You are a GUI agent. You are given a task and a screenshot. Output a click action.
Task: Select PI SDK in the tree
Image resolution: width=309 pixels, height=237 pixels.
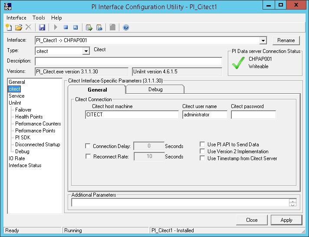pos(23,138)
